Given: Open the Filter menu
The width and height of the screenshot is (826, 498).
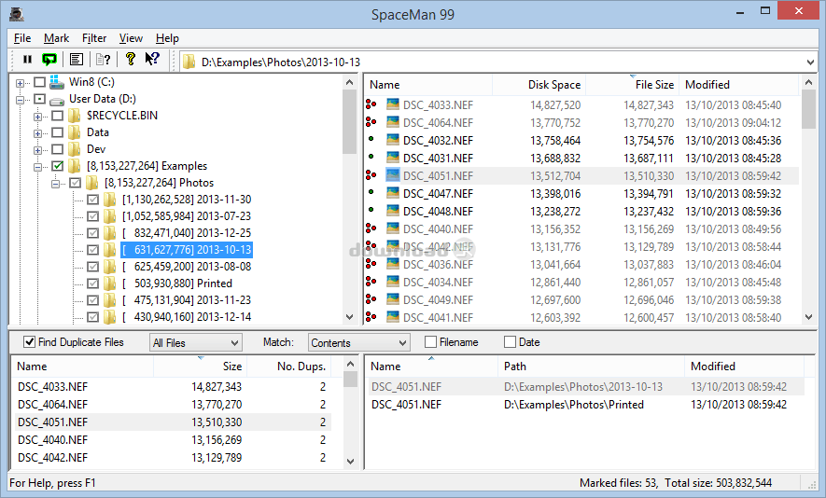Looking at the screenshot, I should pyautogui.click(x=94, y=38).
